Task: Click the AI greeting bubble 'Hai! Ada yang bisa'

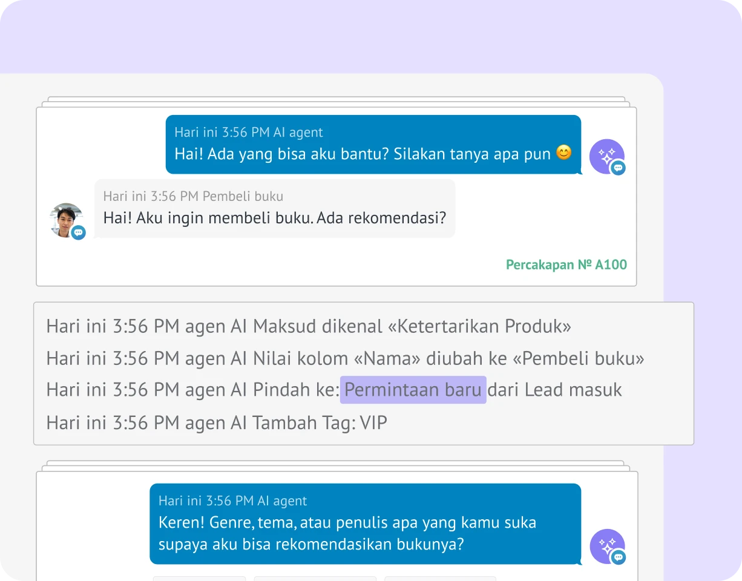Action: pyautogui.click(x=373, y=144)
